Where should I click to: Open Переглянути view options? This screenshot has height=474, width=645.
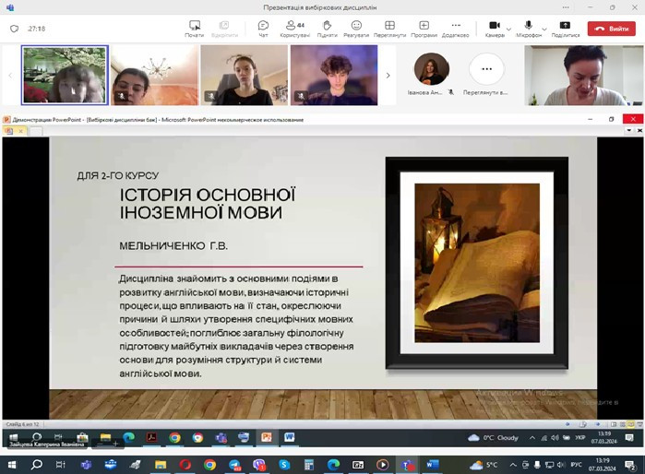[389, 28]
